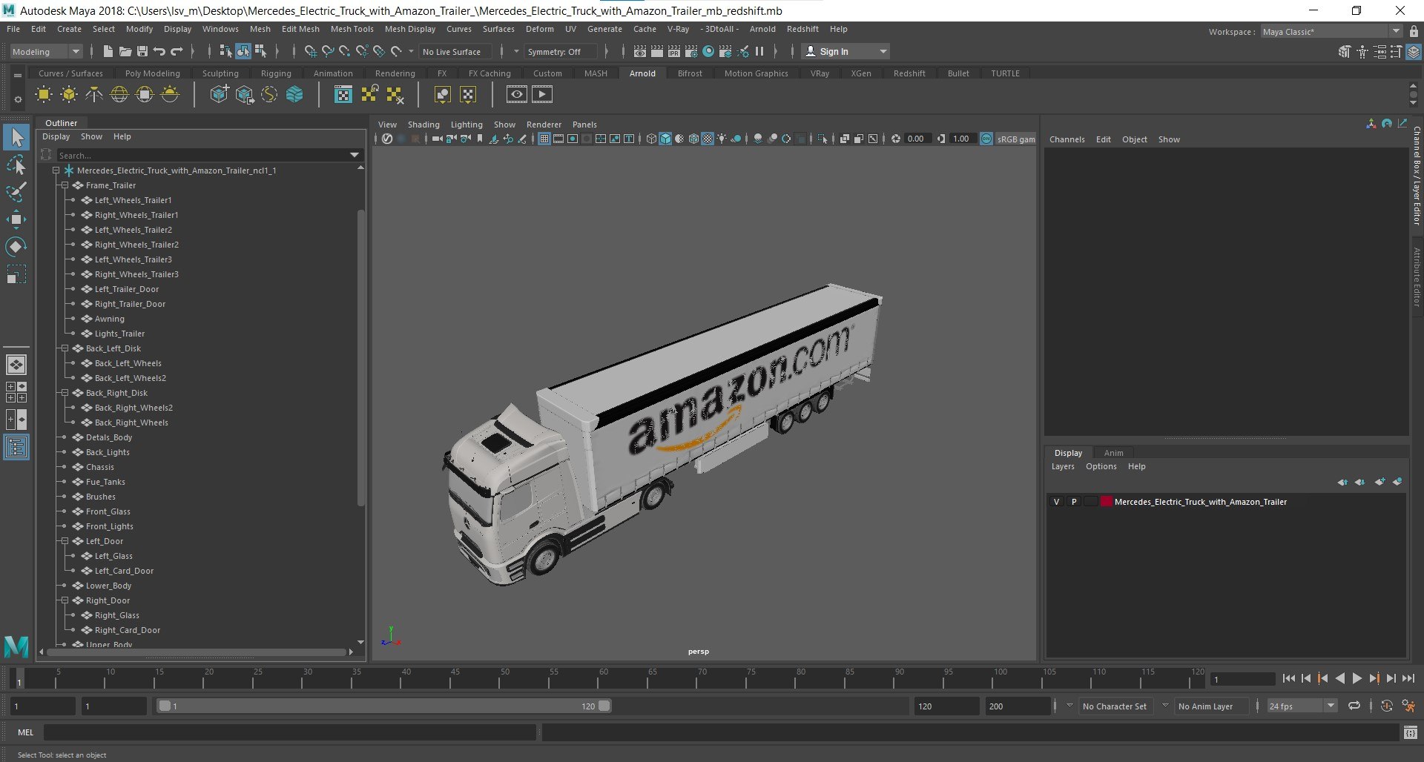The image size is (1424, 762).
Task: Play the animation forwards
Action: point(1357,678)
